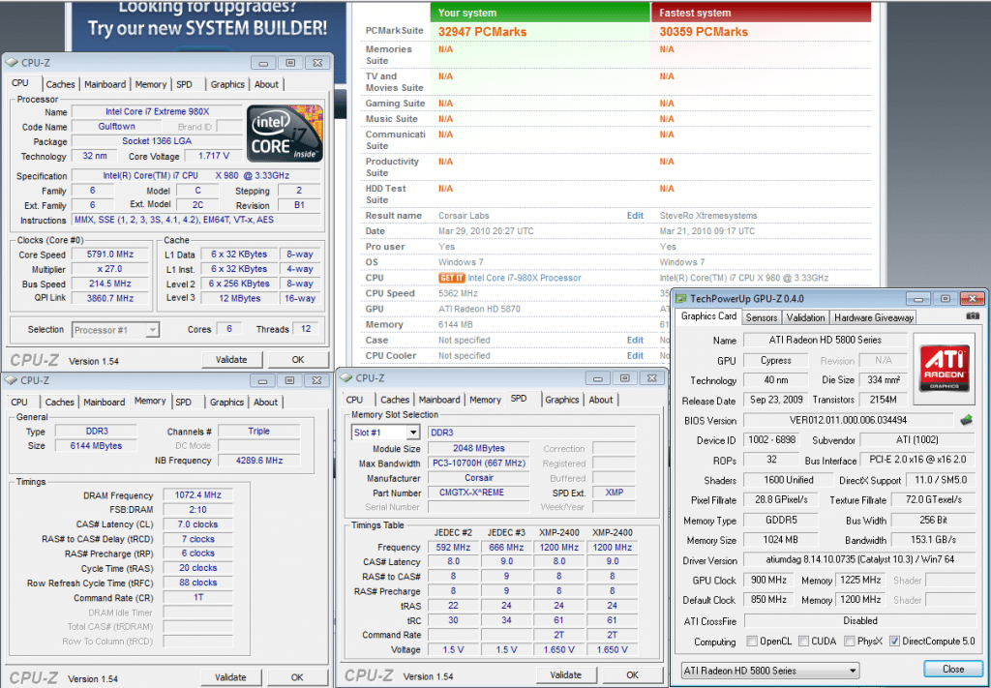Click the Intel Core i7 logo

(285, 133)
